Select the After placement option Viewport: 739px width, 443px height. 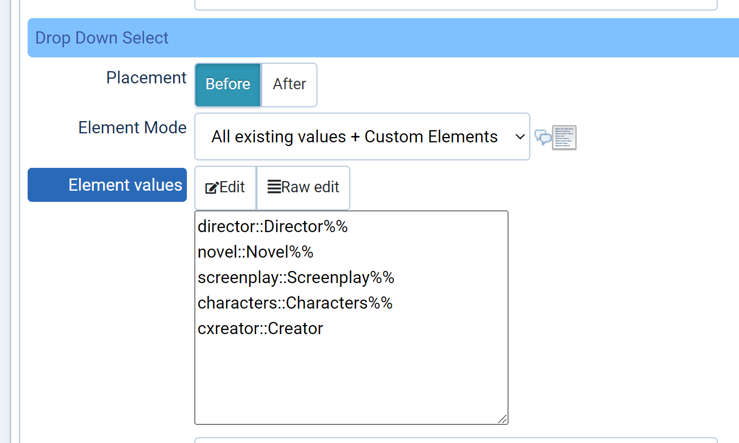289,84
